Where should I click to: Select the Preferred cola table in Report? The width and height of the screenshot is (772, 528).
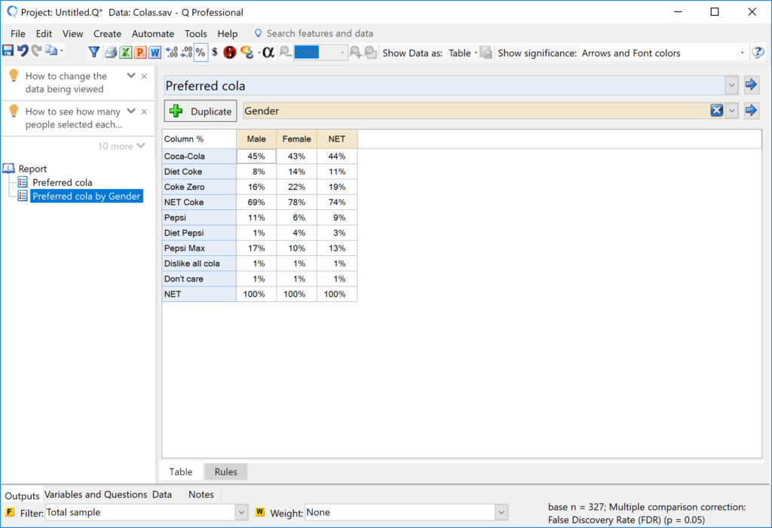(63, 182)
